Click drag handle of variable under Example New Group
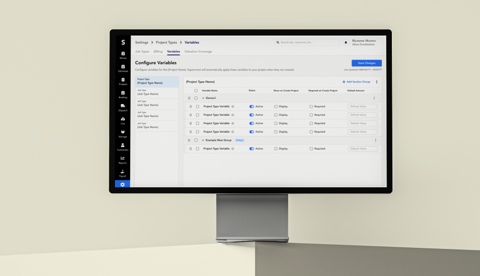The width and height of the screenshot is (480, 276). coord(191,149)
